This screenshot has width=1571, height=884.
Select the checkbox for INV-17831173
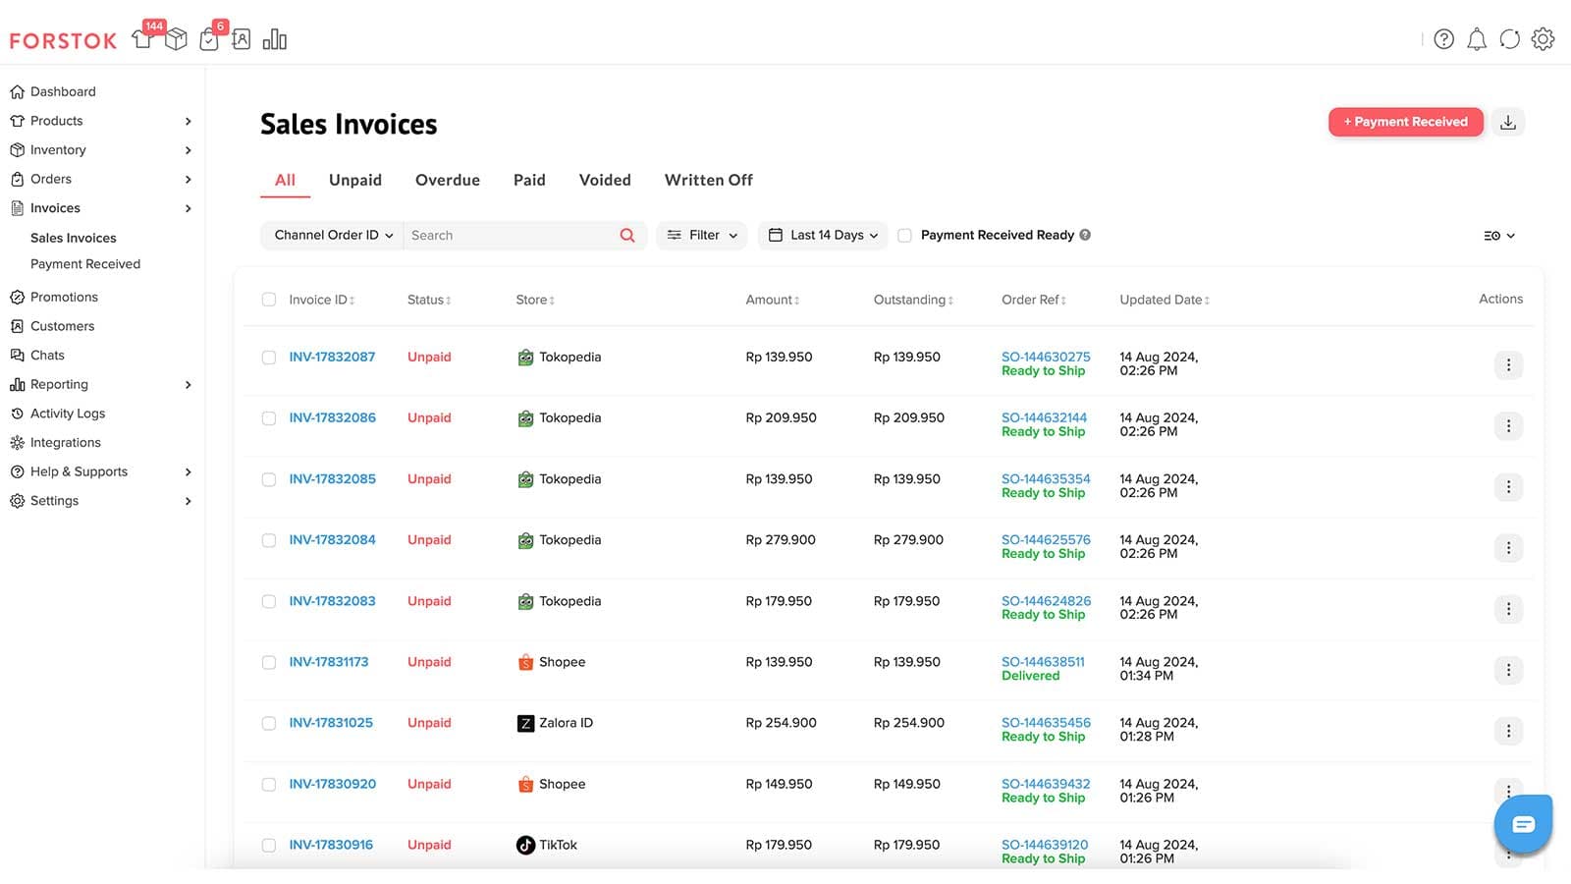pos(269,663)
